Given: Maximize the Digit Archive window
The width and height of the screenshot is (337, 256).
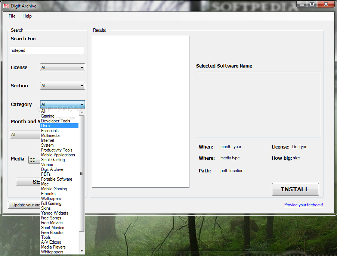Looking at the screenshot, I should click(x=312, y=4).
